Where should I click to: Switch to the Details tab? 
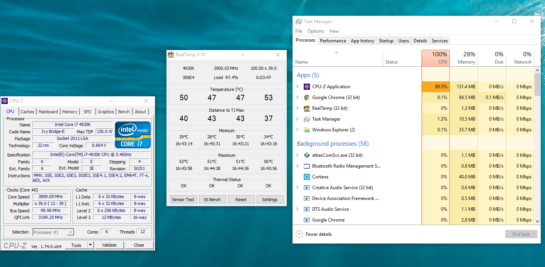[x=420, y=41]
